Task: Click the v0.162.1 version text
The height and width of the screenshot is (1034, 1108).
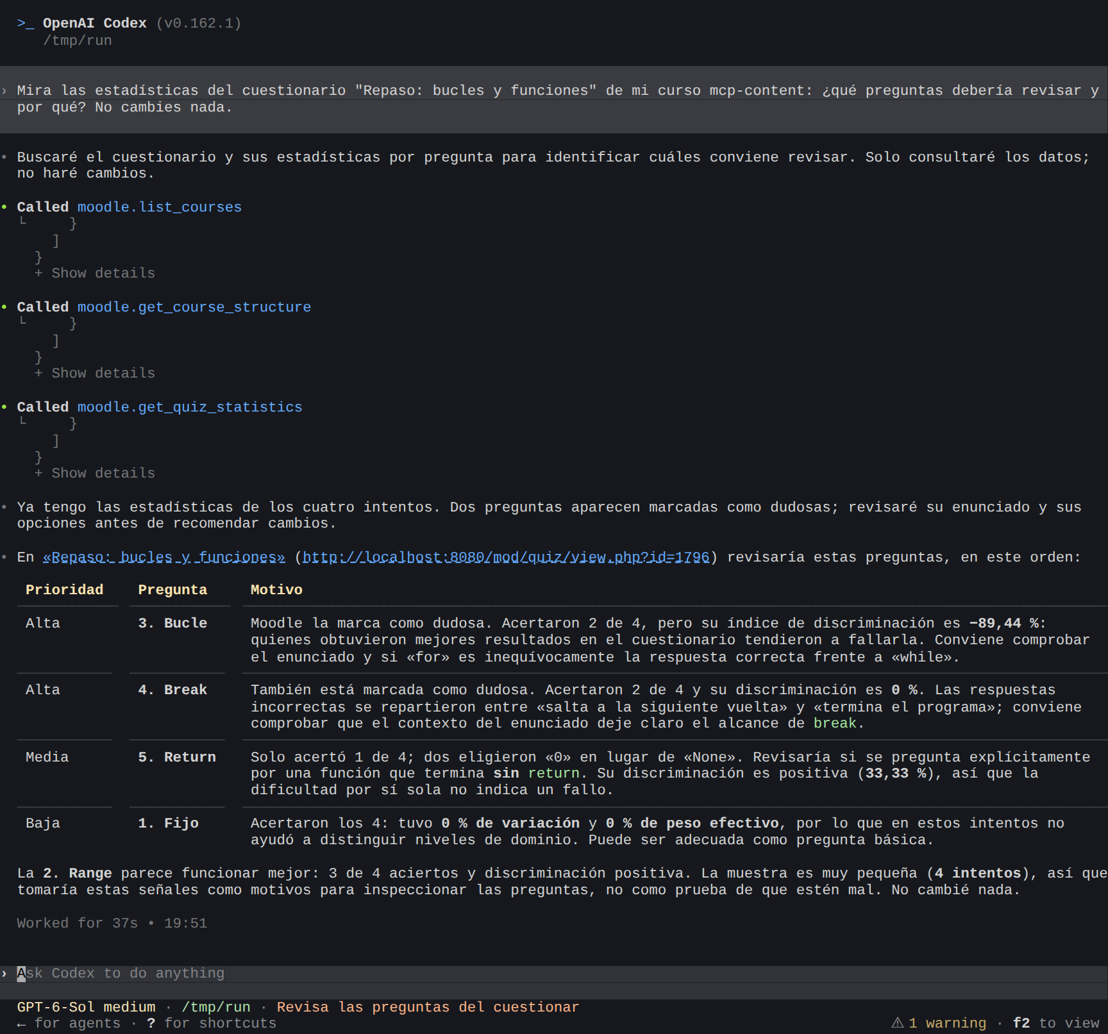Action: pos(199,23)
